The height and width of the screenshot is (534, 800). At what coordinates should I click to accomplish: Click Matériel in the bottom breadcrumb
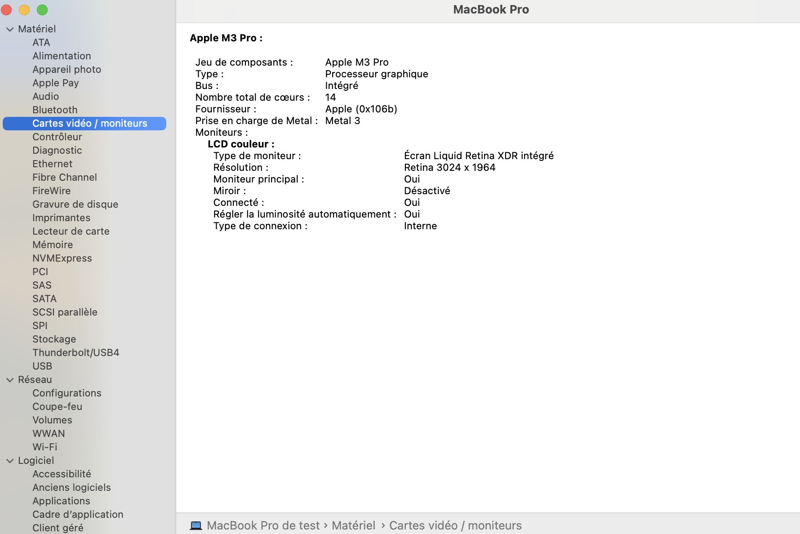click(353, 525)
